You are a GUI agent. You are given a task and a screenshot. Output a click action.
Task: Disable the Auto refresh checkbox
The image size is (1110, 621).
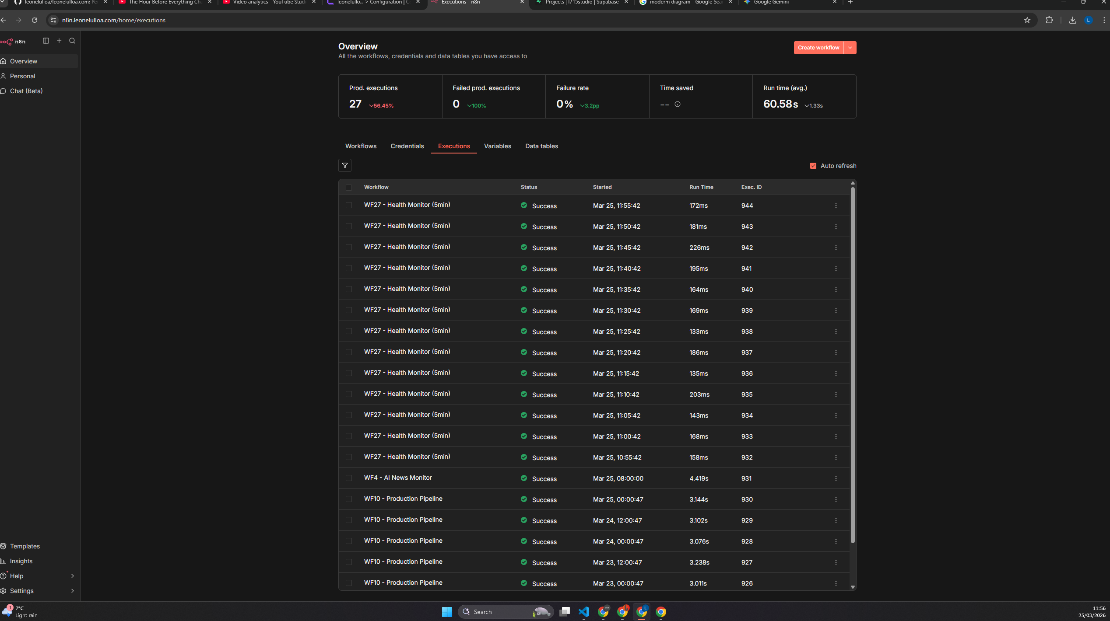coord(813,165)
